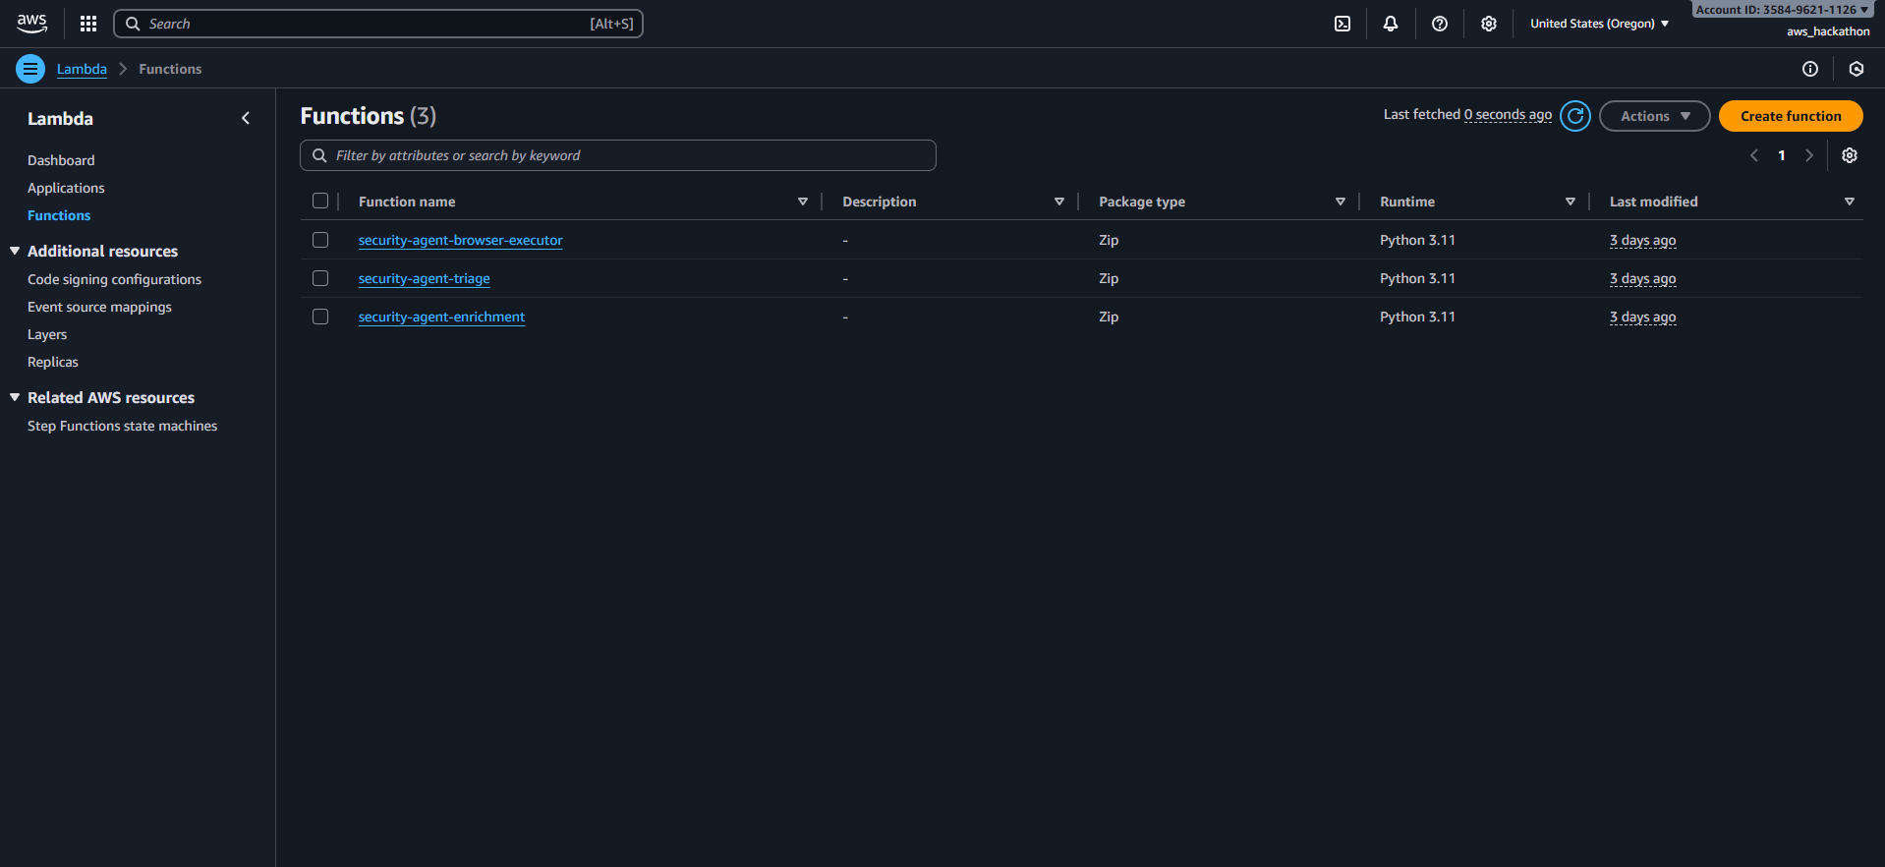This screenshot has width=1885, height=867.
Task: Open Code signing configurations
Action: [x=114, y=279]
